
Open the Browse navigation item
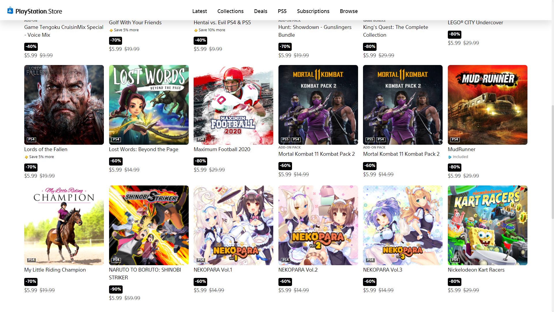click(349, 11)
